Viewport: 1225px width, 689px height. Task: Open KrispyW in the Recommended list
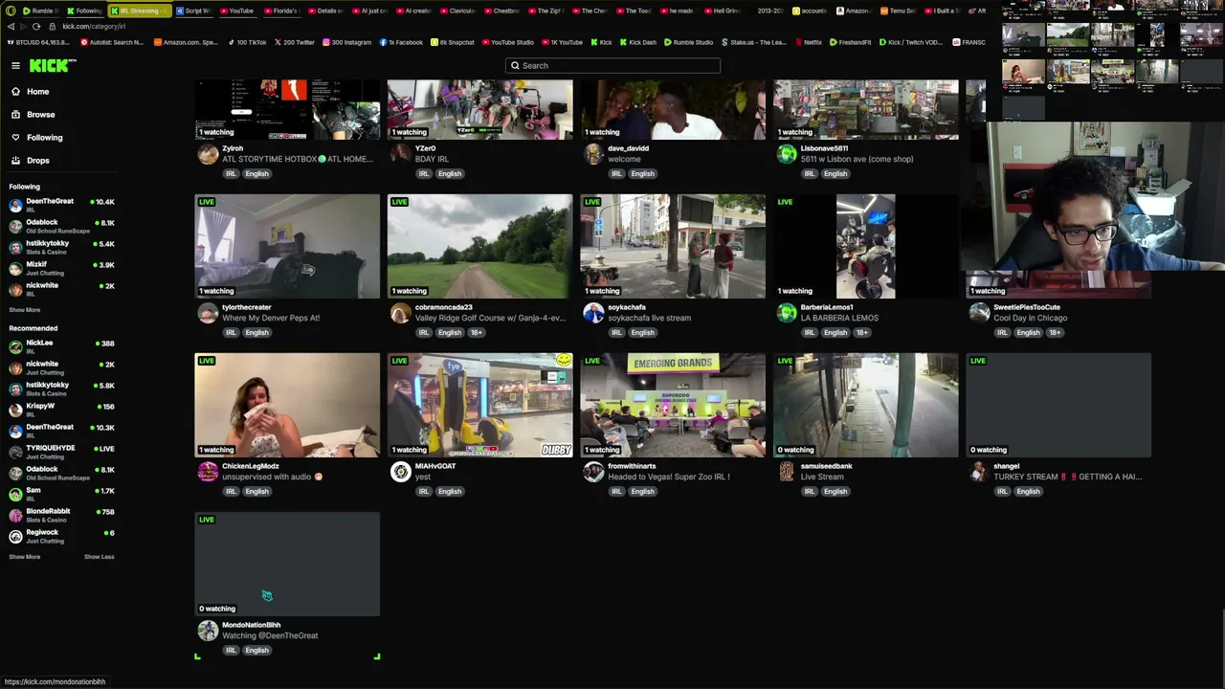61,410
